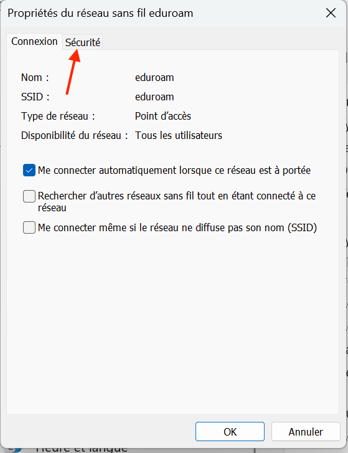The height and width of the screenshot is (453, 348).
Task: Uncheck the automatic connection checkbox box
Action: 29,171
